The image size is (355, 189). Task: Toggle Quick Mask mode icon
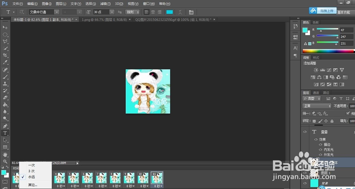pos(5,182)
